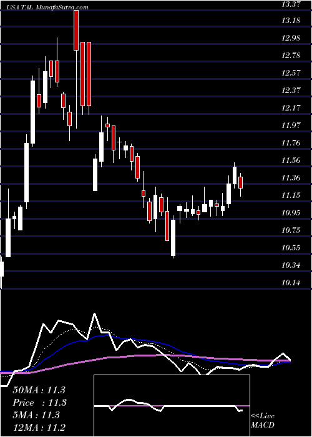Click the 11.15 price axis label
Screen dimensions: 312x437
point(292,195)
